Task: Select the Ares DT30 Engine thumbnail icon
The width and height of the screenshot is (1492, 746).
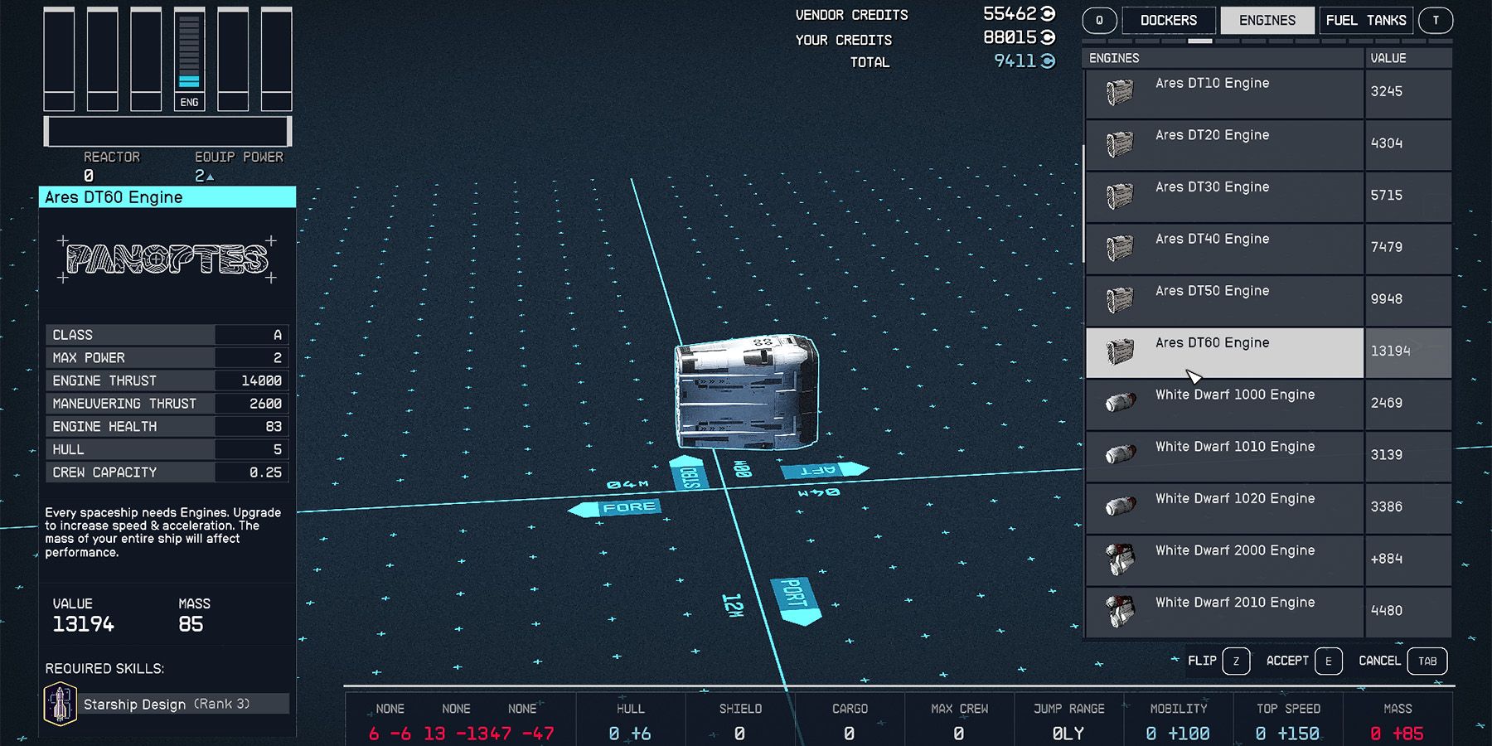Action: (x=1120, y=196)
